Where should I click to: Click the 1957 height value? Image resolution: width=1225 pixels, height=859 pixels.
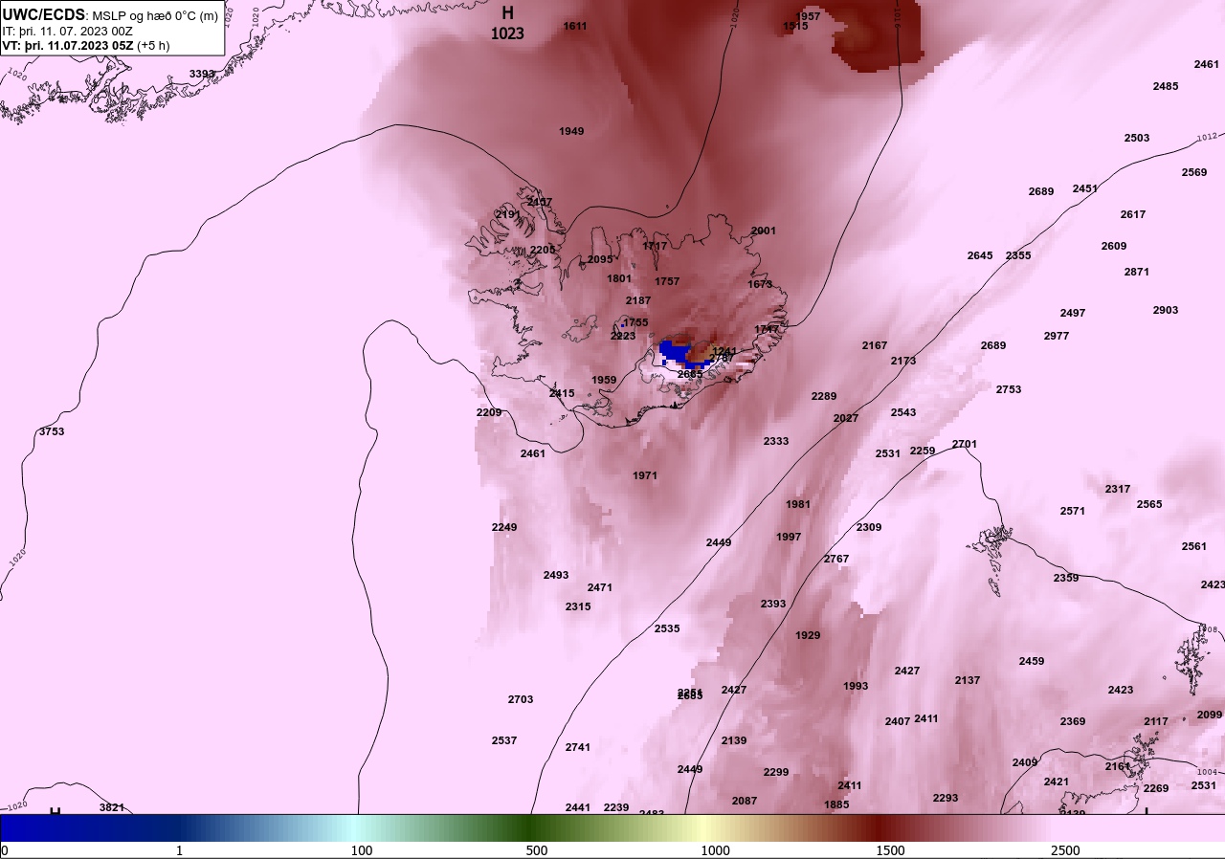(809, 16)
